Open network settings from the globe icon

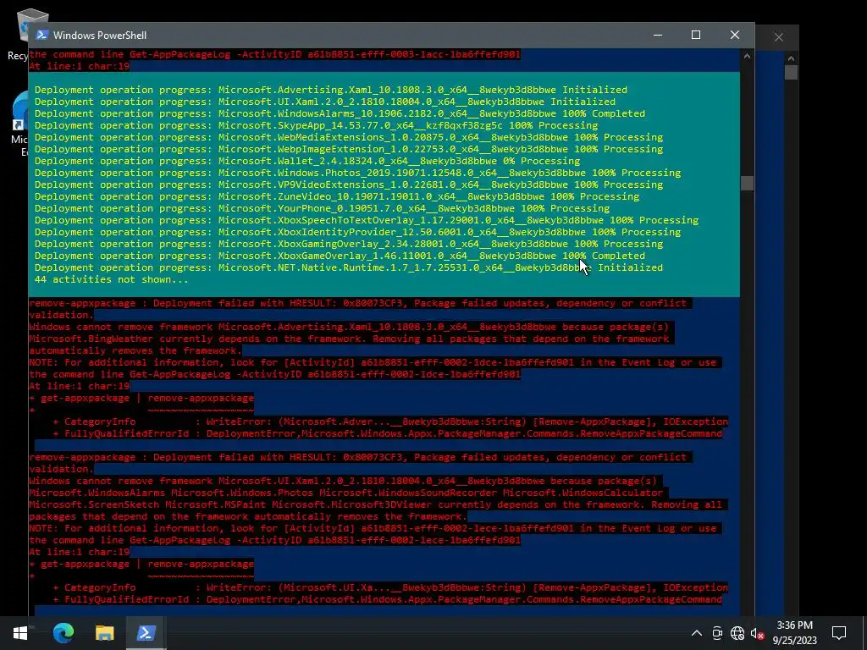point(737,633)
